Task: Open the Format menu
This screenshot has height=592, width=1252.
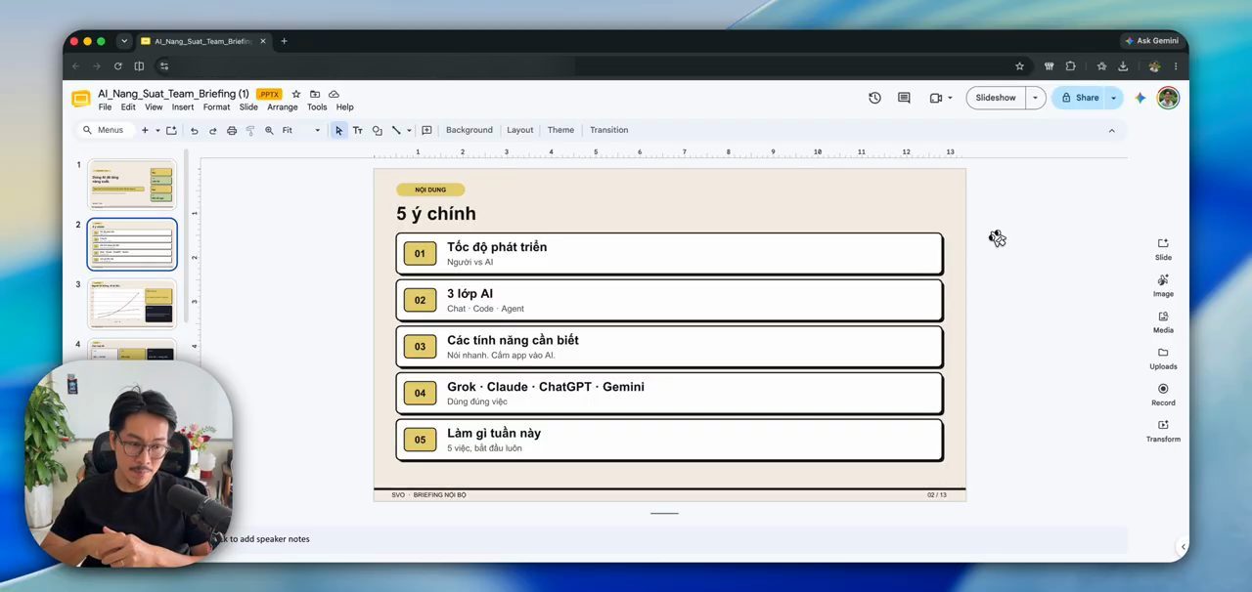Action: (x=216, y=107)
